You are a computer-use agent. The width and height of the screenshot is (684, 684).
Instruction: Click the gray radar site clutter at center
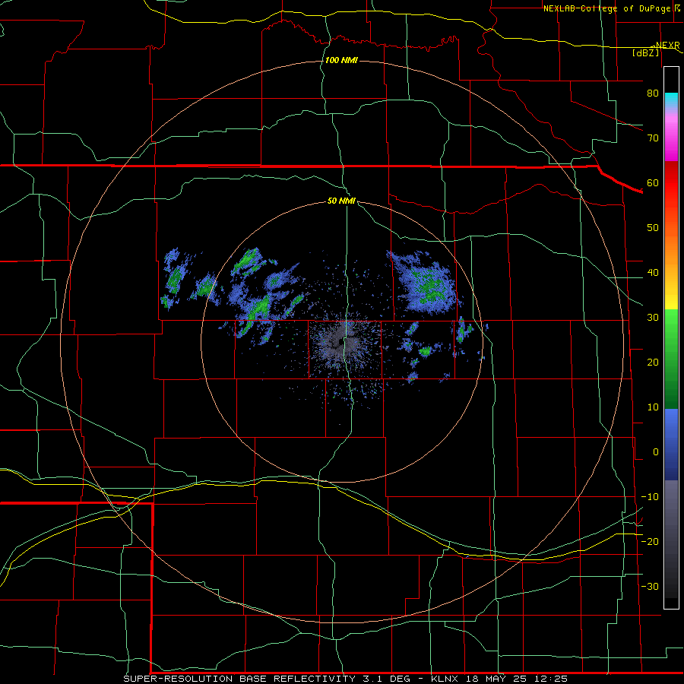click(x=343, y=343)
